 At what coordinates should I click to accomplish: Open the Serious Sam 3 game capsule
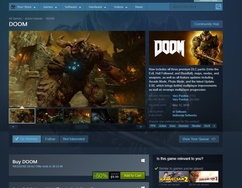(204, 177)
